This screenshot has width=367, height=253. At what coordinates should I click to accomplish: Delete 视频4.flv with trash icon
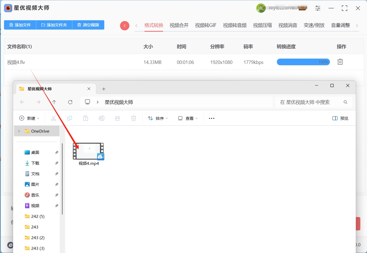[340, 62]
